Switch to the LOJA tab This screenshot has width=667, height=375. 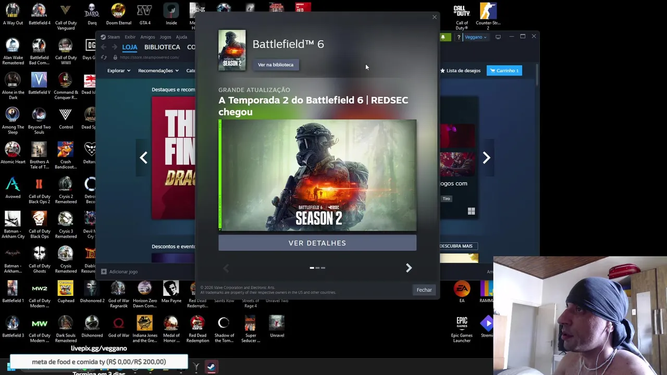pyautogui.click(x=130, y=47)
